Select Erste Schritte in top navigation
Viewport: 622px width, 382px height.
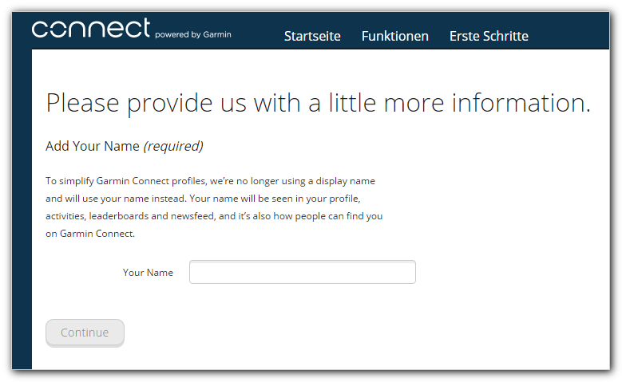489,36
